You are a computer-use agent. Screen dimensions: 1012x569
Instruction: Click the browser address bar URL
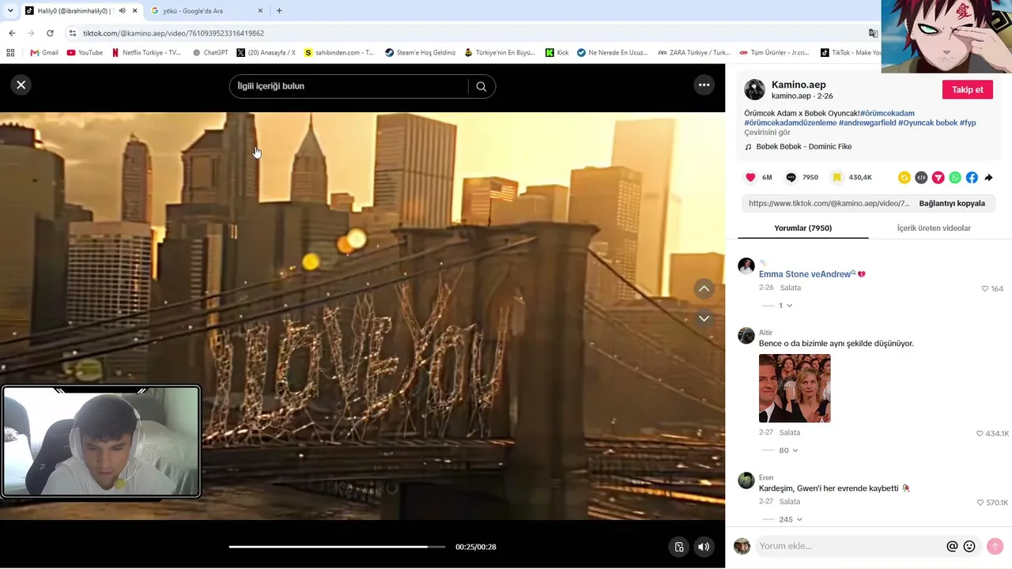174,33
